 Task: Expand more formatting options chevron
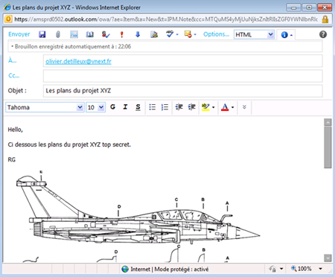pyautogui.click(x=244, y=107)
